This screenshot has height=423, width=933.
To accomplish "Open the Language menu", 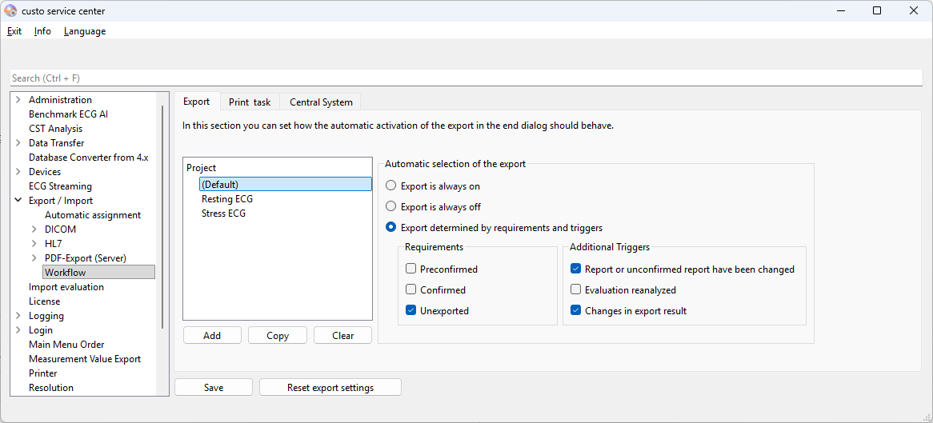I will click(85, 31).
